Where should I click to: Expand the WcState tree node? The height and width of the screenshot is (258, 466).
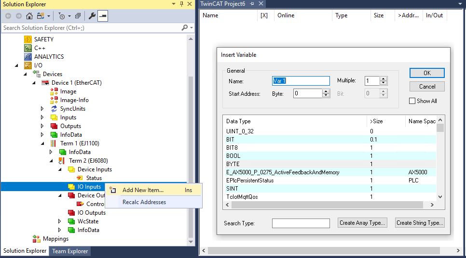click(59, 221)
